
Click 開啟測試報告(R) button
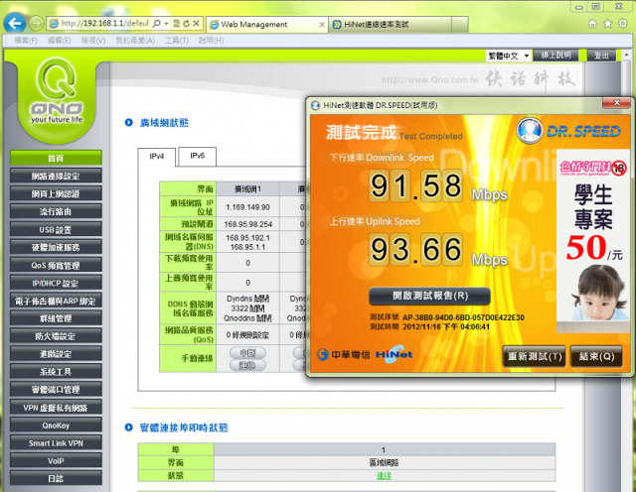coord(429,296)
